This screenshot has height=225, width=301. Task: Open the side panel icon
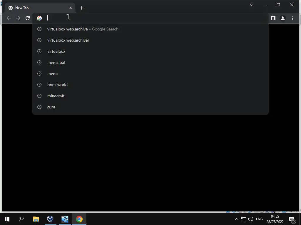point(273,18)
